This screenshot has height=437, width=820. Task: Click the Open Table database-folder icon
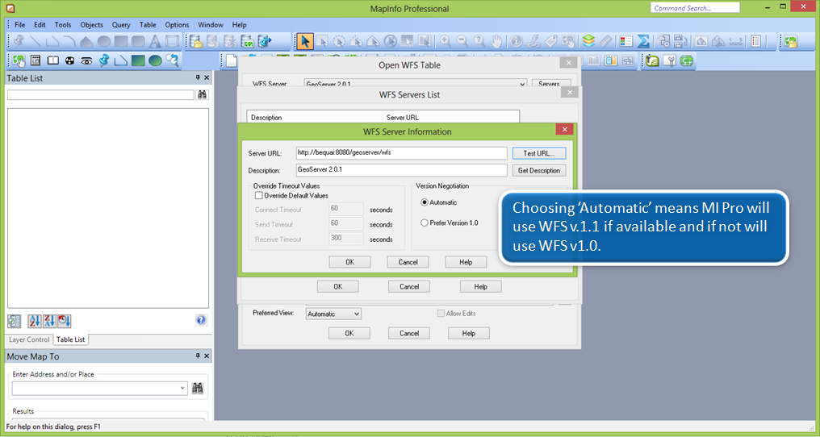coord(195,41)
